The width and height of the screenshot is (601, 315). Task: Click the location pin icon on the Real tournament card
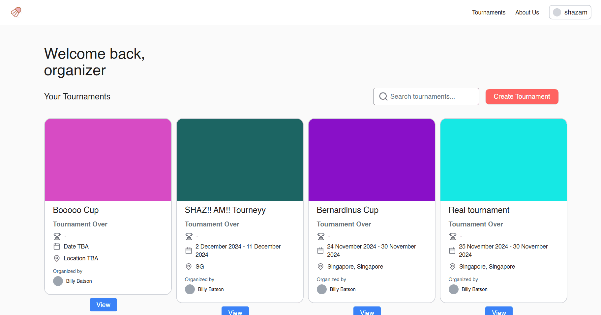click(x=452, y=267)
